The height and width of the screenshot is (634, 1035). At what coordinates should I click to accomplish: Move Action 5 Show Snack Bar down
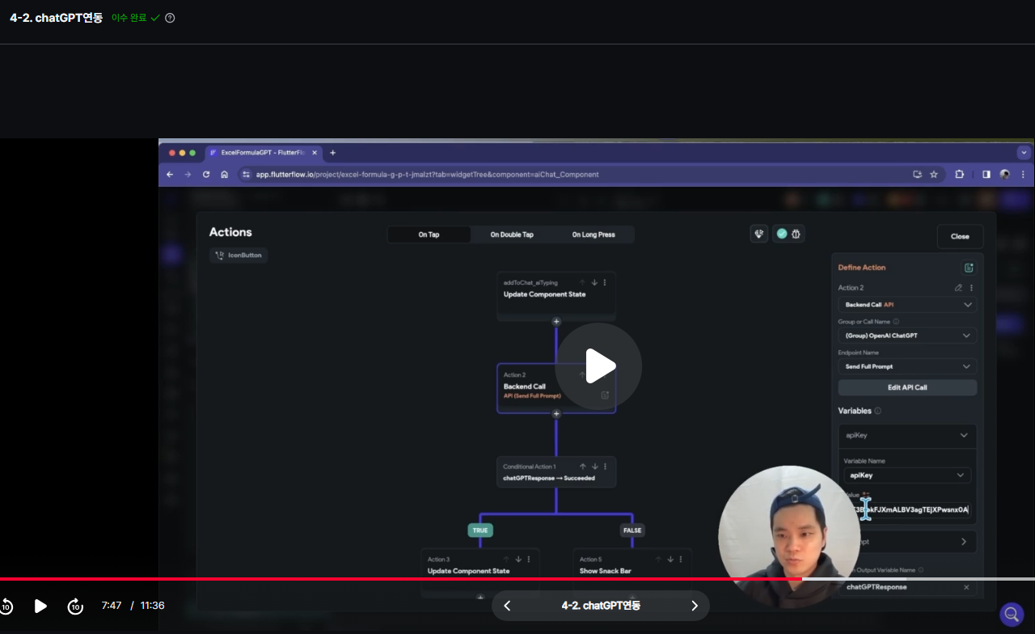point(670,560)
